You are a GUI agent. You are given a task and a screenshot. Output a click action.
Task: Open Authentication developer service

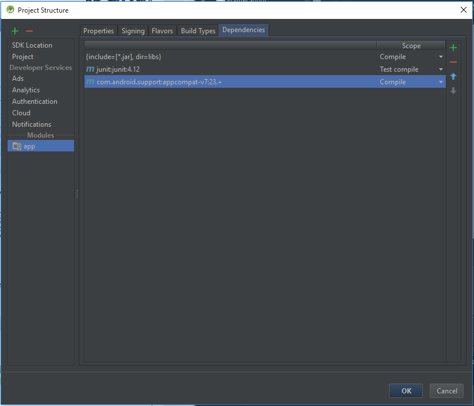pos(34,101)
